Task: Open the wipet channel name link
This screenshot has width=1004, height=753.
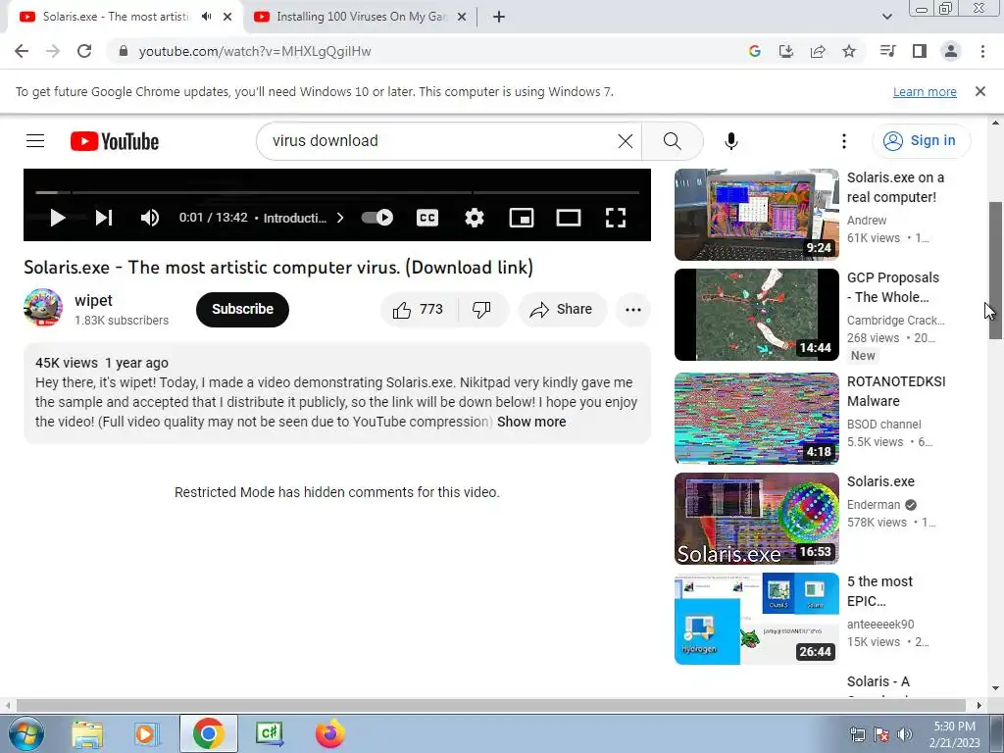Action: point(93,300)
